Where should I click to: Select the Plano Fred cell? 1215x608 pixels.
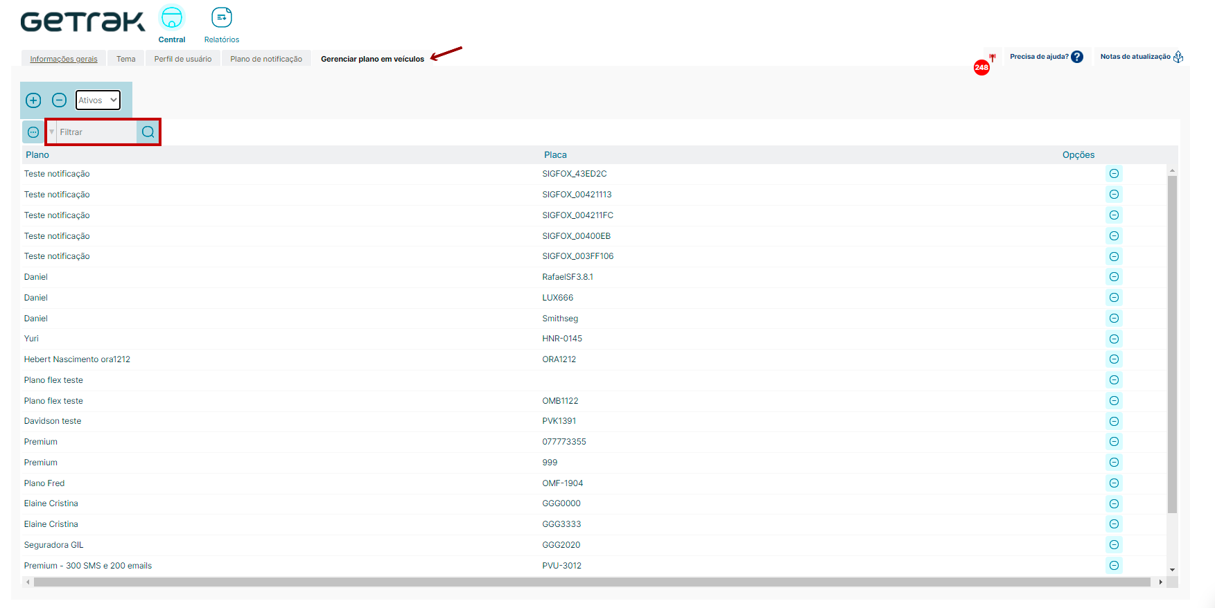point(44,483)
